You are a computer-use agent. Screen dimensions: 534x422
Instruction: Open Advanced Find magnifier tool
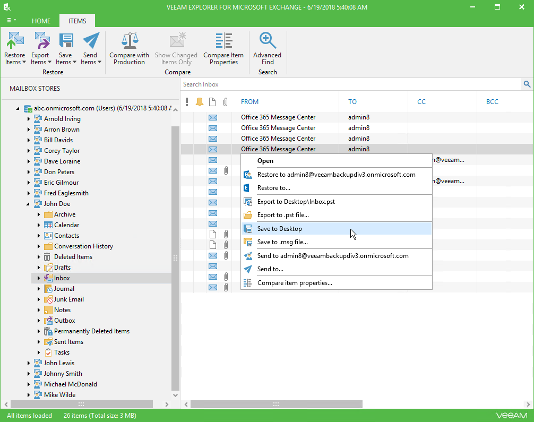(x=268, y=40)
